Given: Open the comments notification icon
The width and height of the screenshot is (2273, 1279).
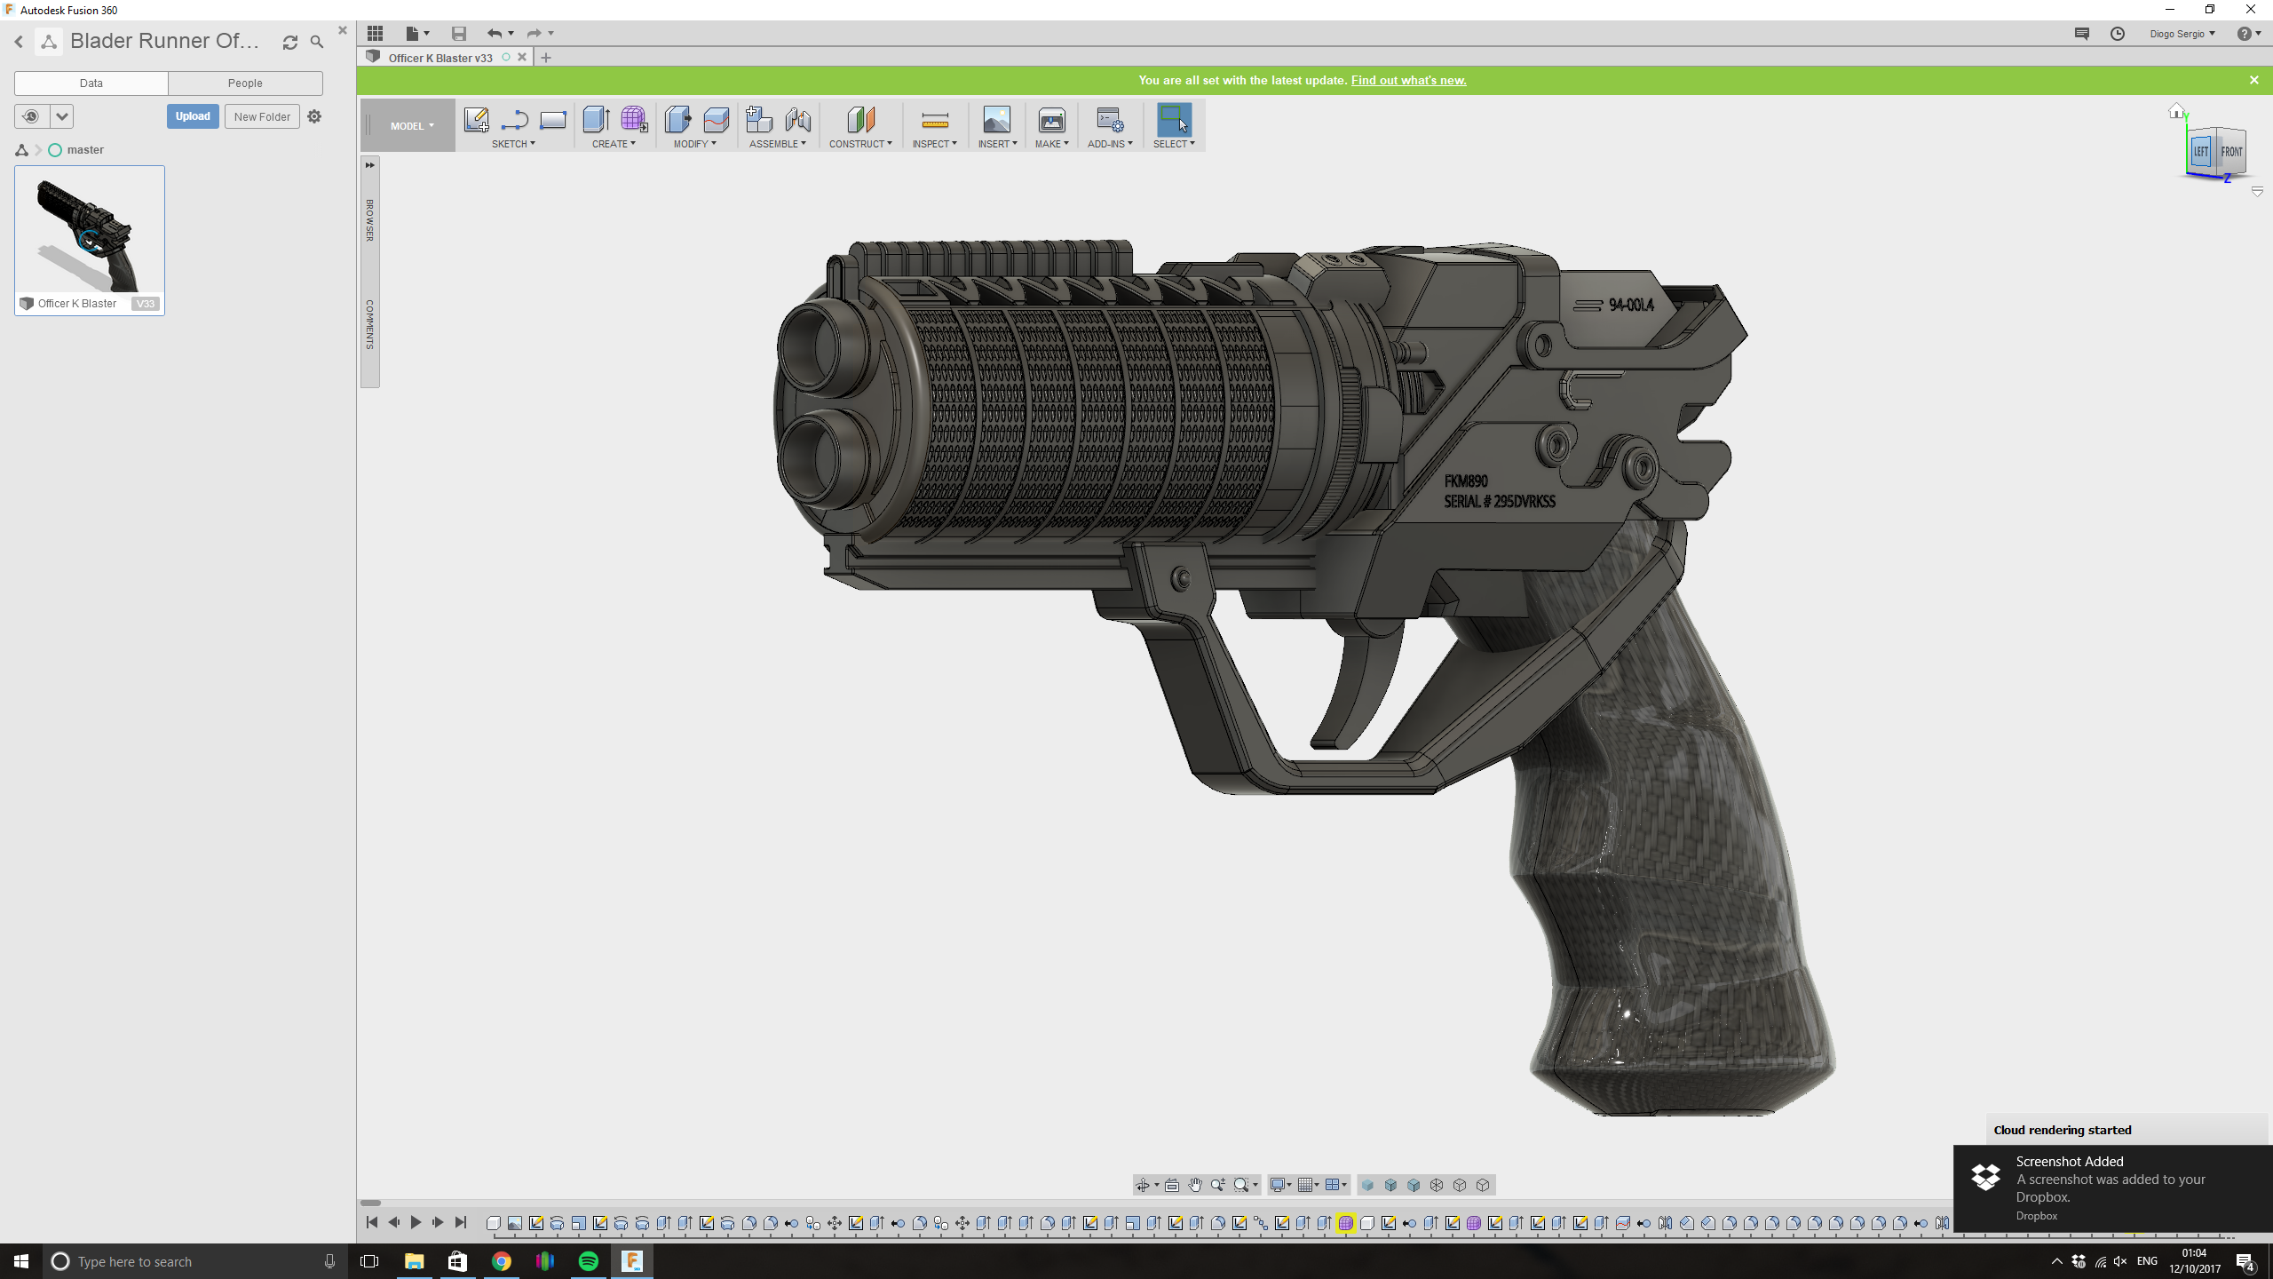Looking at the screenshot, I should pyautogui.click(x=2082, y=33).
